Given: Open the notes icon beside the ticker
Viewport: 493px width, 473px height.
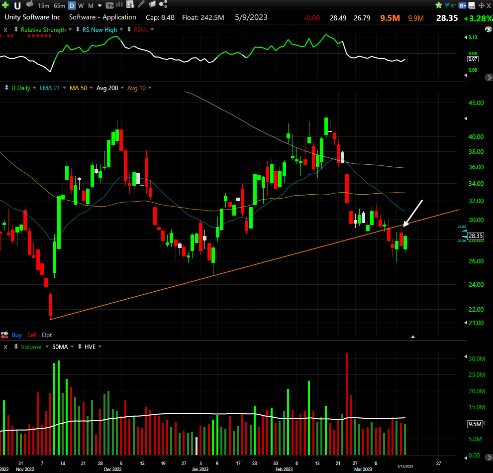Looking at the screenshot, I should pos(29,4).
